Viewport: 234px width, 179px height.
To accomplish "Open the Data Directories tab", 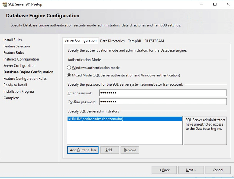I will 112,41.
